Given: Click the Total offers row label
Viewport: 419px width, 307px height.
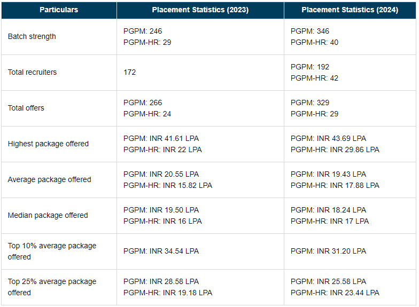Looking at the screenshot, I should (x=26, y=108).
